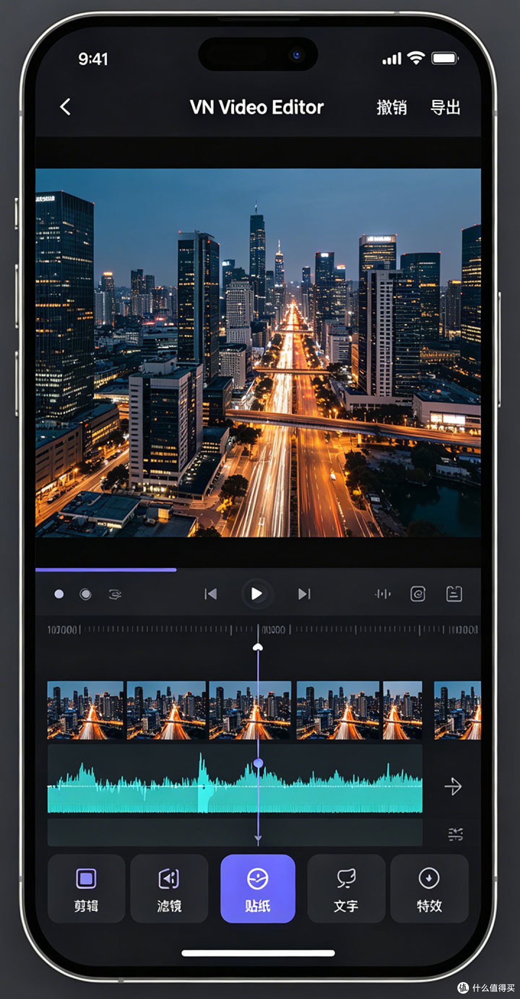Click the loop link icon
Screen dimensions: 520x999
point(115,594)
